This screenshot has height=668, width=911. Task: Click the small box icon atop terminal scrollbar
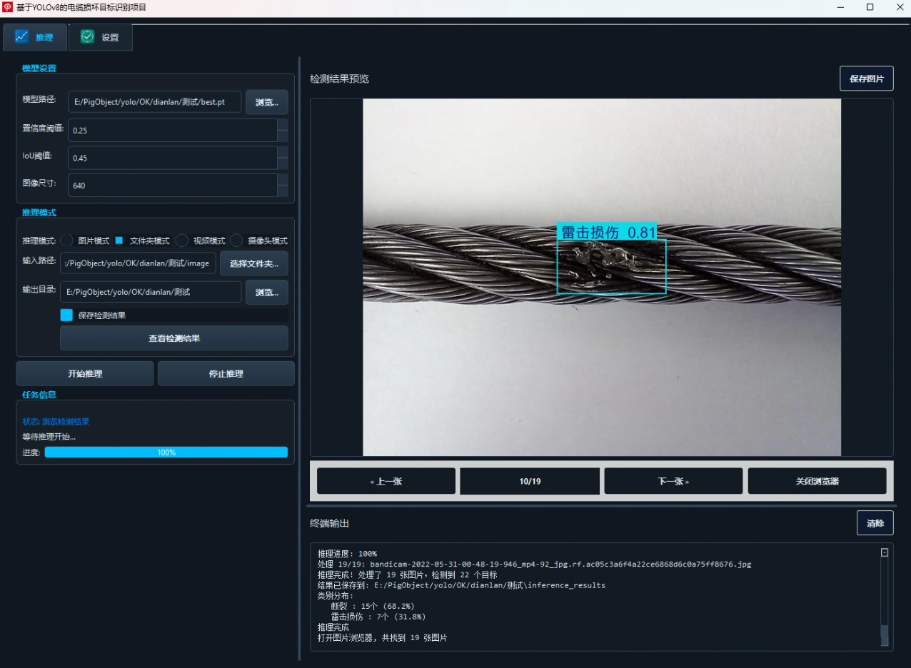(x=885, y=552)
